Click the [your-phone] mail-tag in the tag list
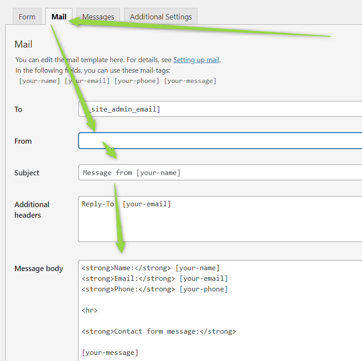The image size is (362, 361). point(137,81)
